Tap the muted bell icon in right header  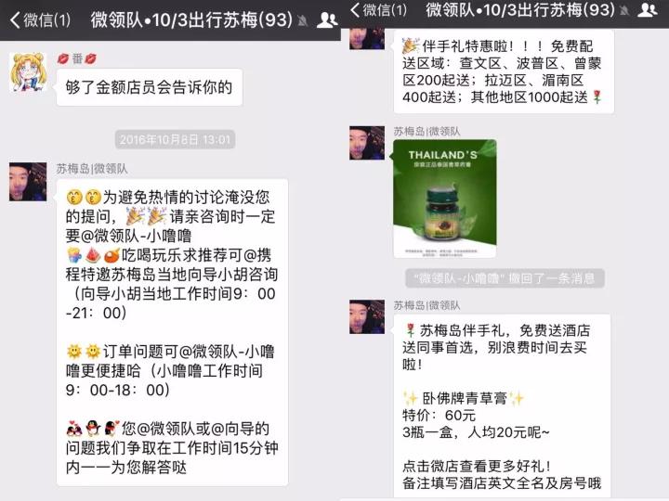pos(624,10)
